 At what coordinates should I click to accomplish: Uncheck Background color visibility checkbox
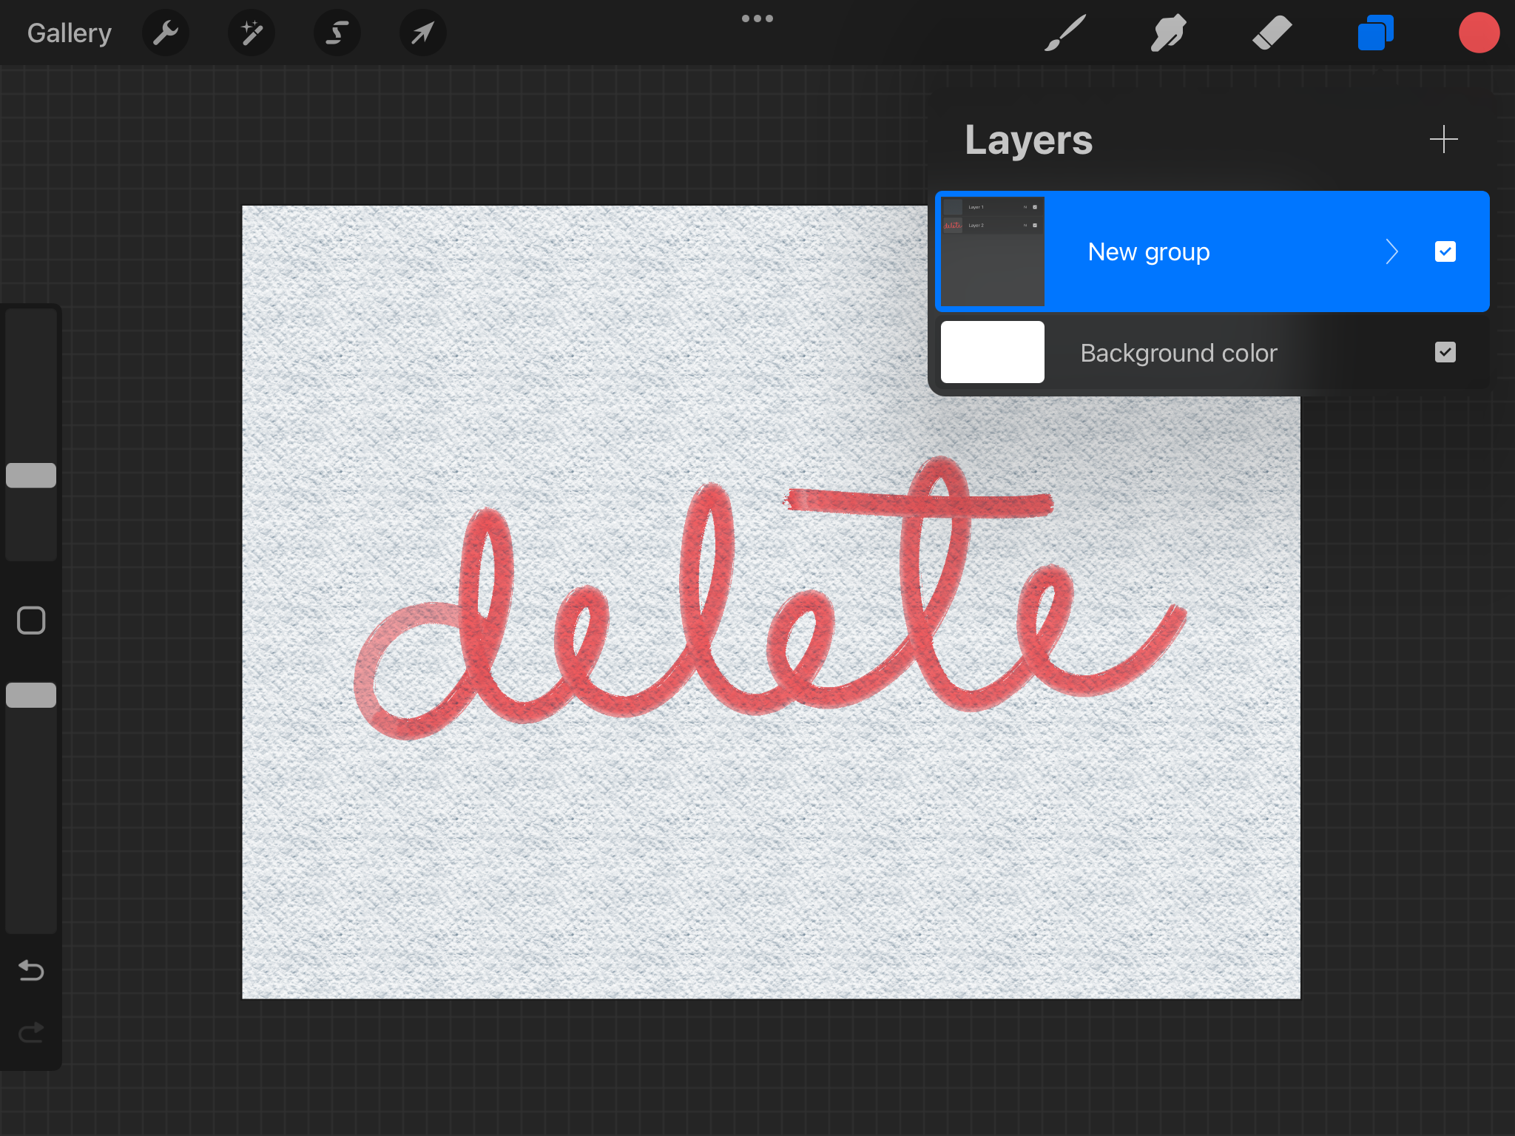[x=1445, y=352]
